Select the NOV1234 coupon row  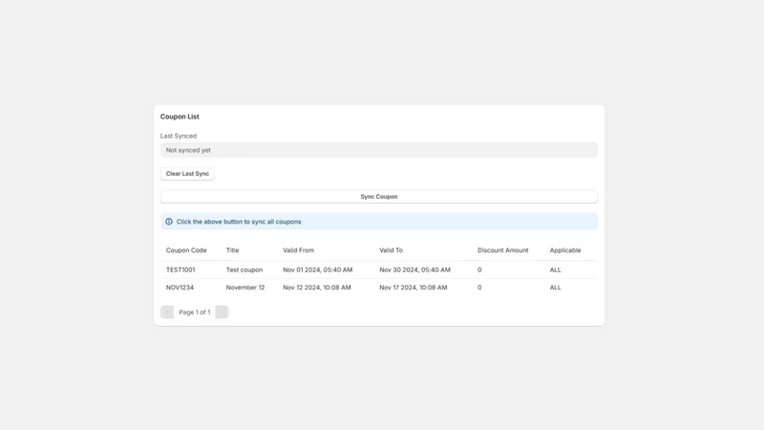pyautogui.click(x=379, y=288)
